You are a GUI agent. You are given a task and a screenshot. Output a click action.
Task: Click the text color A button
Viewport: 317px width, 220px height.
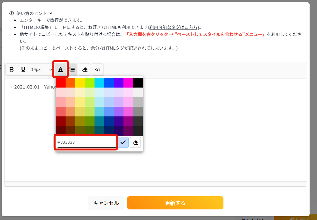pyautogui.click(x=60, y=70)
